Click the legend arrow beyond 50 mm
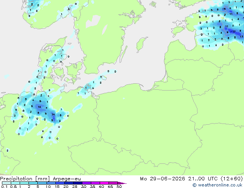 (x=122, y=183)
